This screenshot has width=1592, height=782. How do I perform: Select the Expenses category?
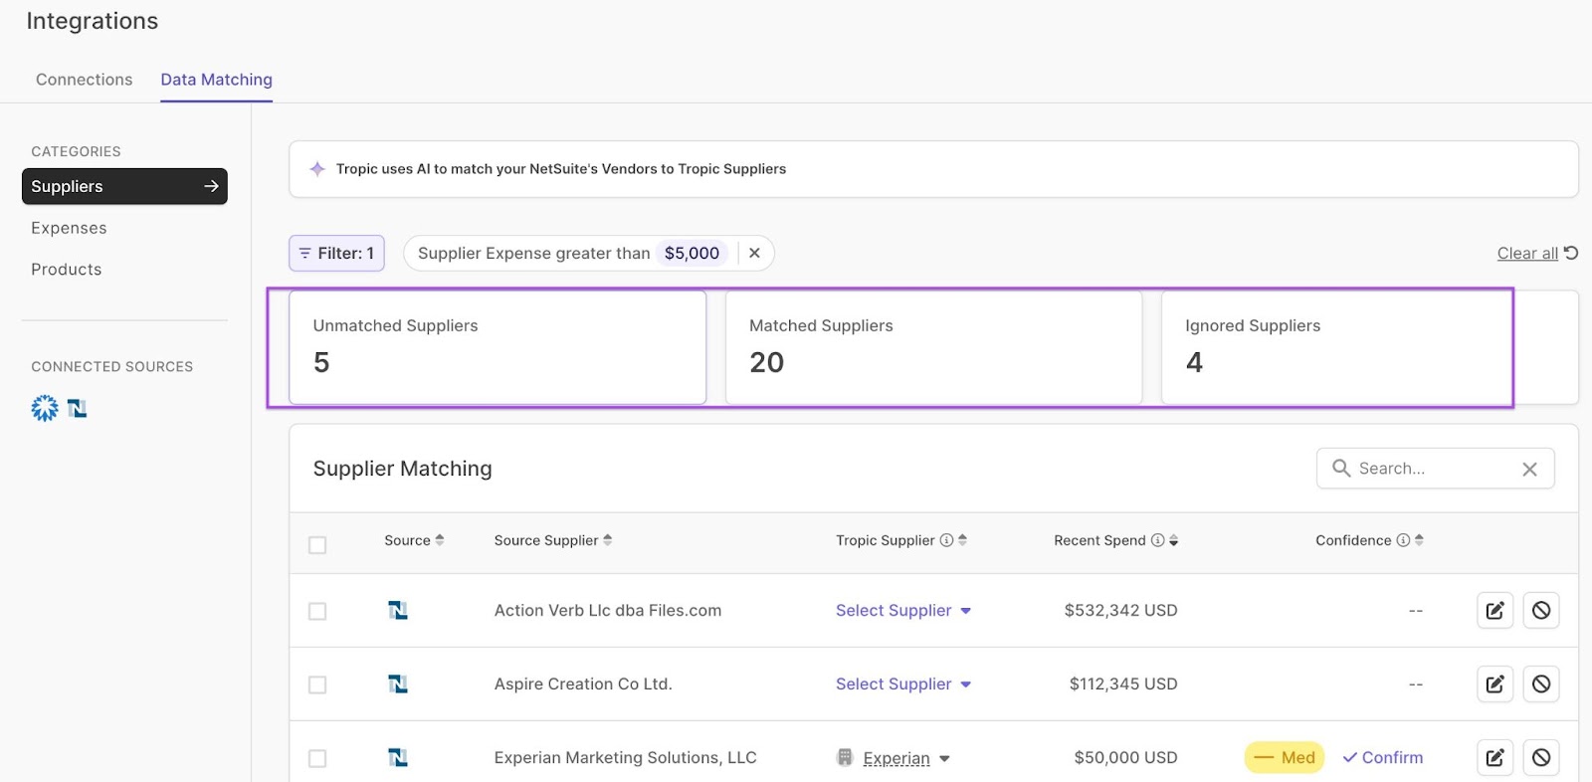(69, 228)
